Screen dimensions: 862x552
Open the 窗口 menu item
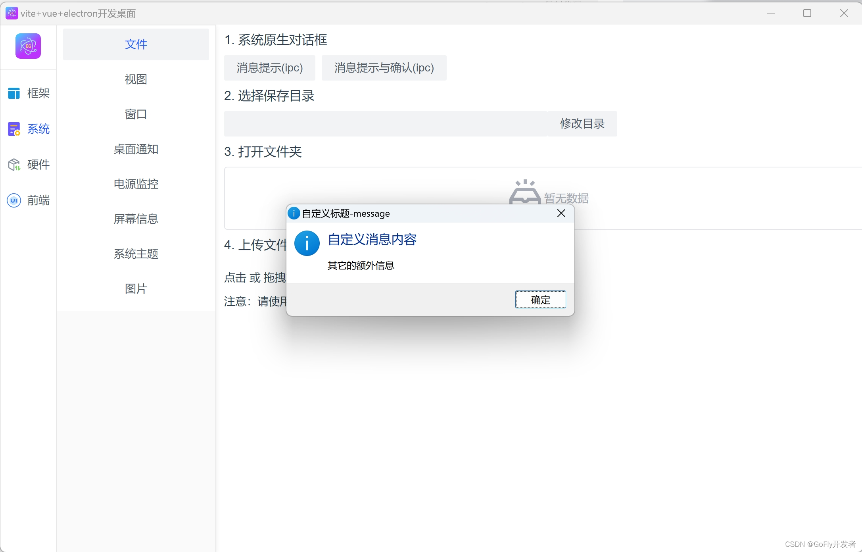click(x=136, y=114)
